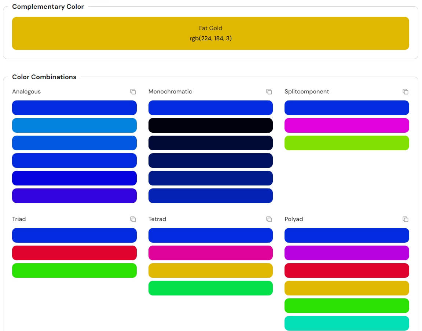Screen dimensions: 422x331
Task: Click the Monochromatic heading label
Action: 170,92
